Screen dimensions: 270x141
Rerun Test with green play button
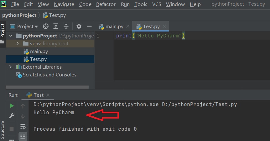12,106
